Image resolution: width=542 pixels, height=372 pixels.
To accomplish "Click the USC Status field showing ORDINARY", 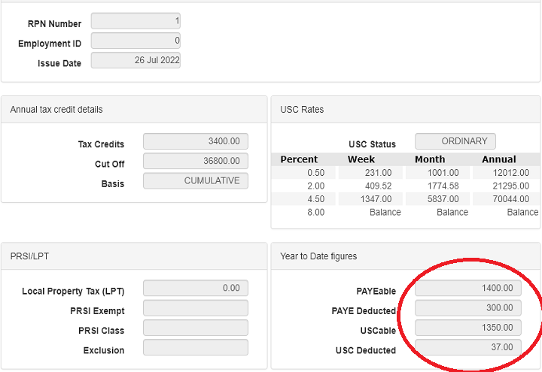I will pos(455,141).
